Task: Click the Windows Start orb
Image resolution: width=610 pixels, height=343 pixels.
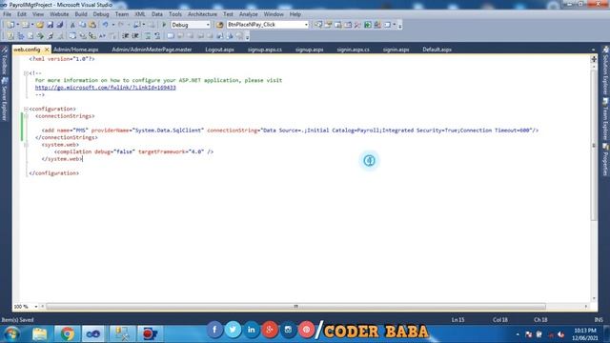Action: tap(11, 333)
